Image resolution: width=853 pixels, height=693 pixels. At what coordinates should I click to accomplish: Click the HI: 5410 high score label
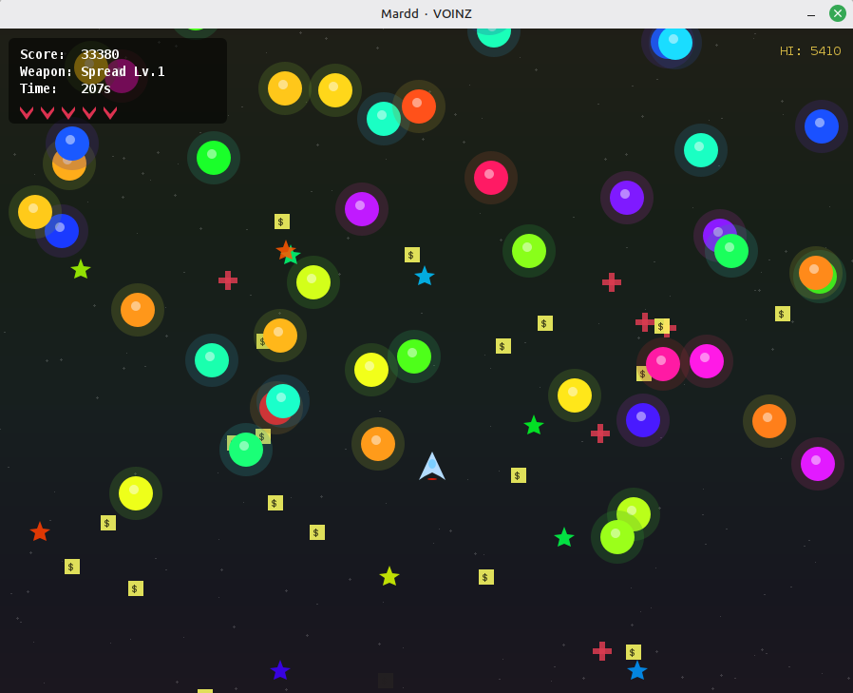(810, 51)
